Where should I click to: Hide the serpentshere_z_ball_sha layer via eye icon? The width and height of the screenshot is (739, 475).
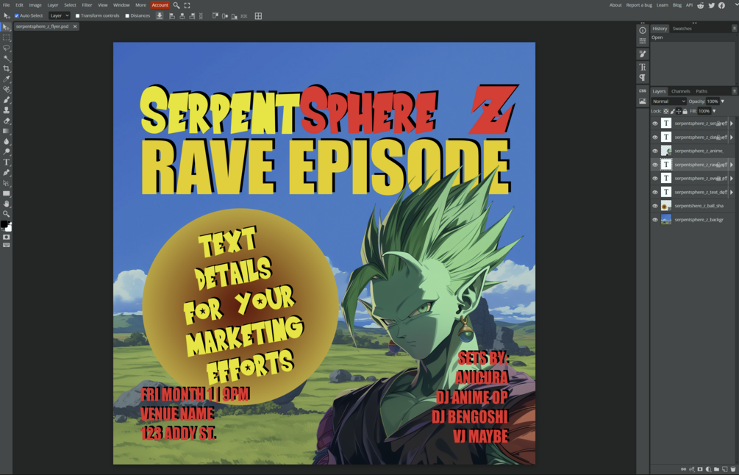(x=655, y=206)
